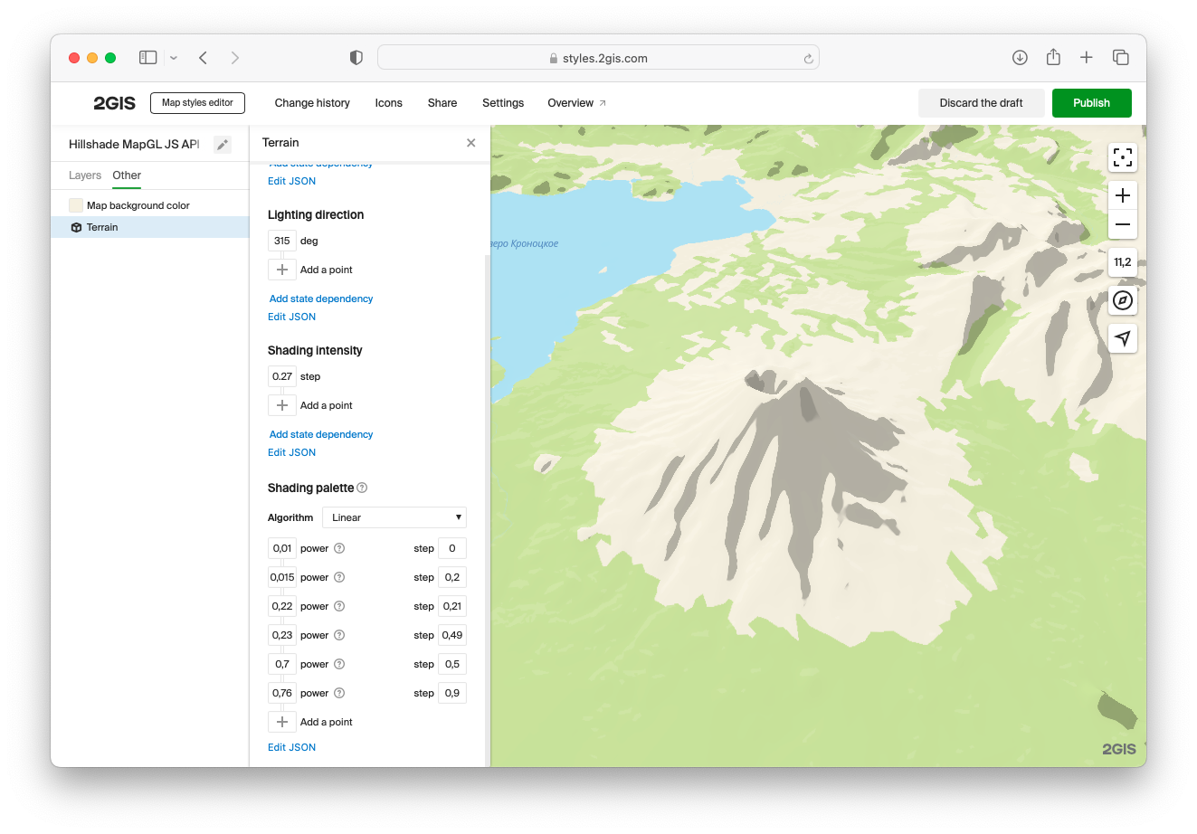This screenshot has width=1197, height=834.
Task: Open the Shading palette help icon
Action: [x=362, y=488]
